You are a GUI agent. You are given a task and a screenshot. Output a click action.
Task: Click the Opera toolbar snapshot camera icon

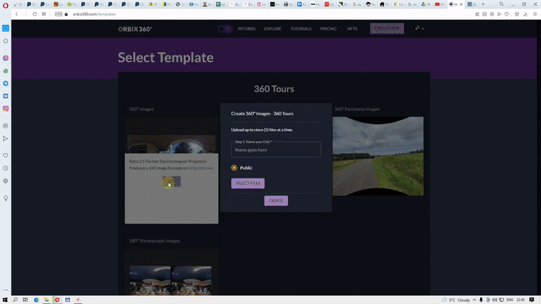tap(485, 14)
